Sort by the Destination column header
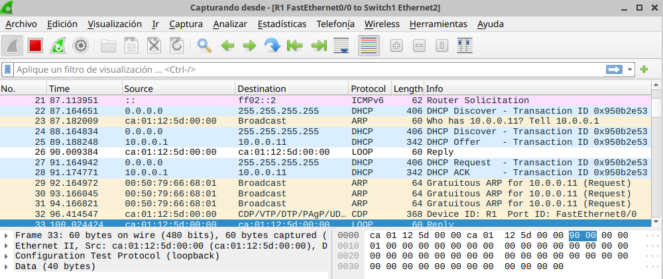Screen dimensions: 663x279 292,89
